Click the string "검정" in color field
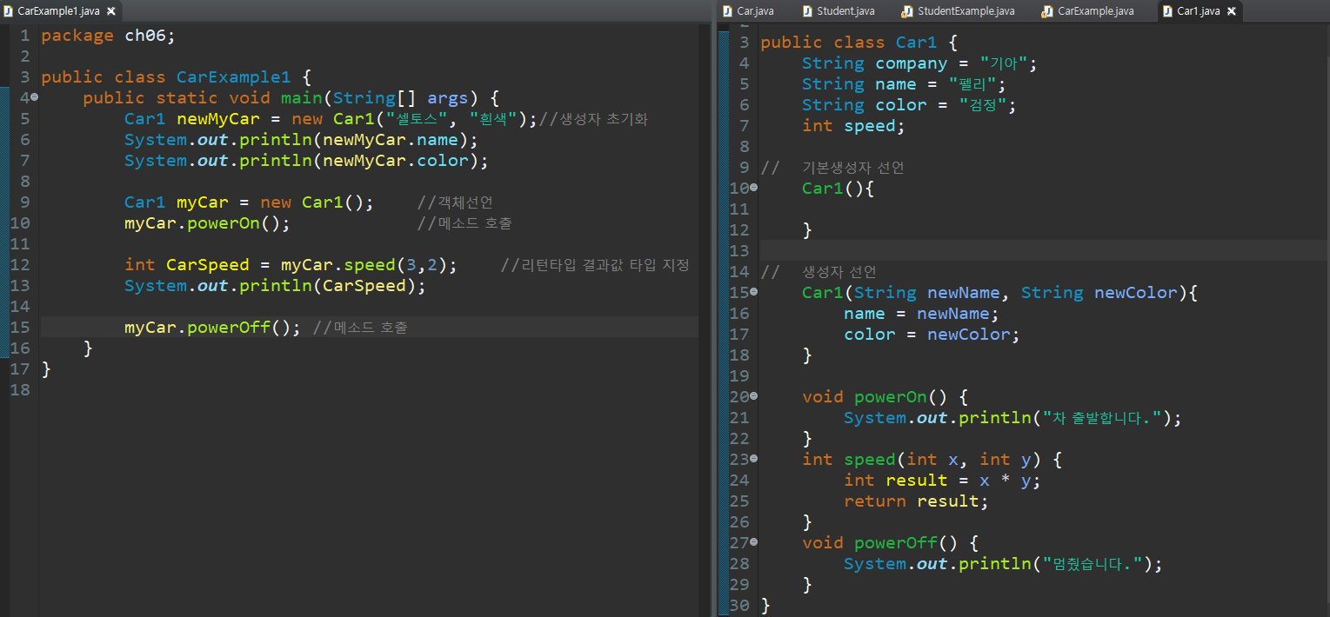 click(x=982, y=105)
